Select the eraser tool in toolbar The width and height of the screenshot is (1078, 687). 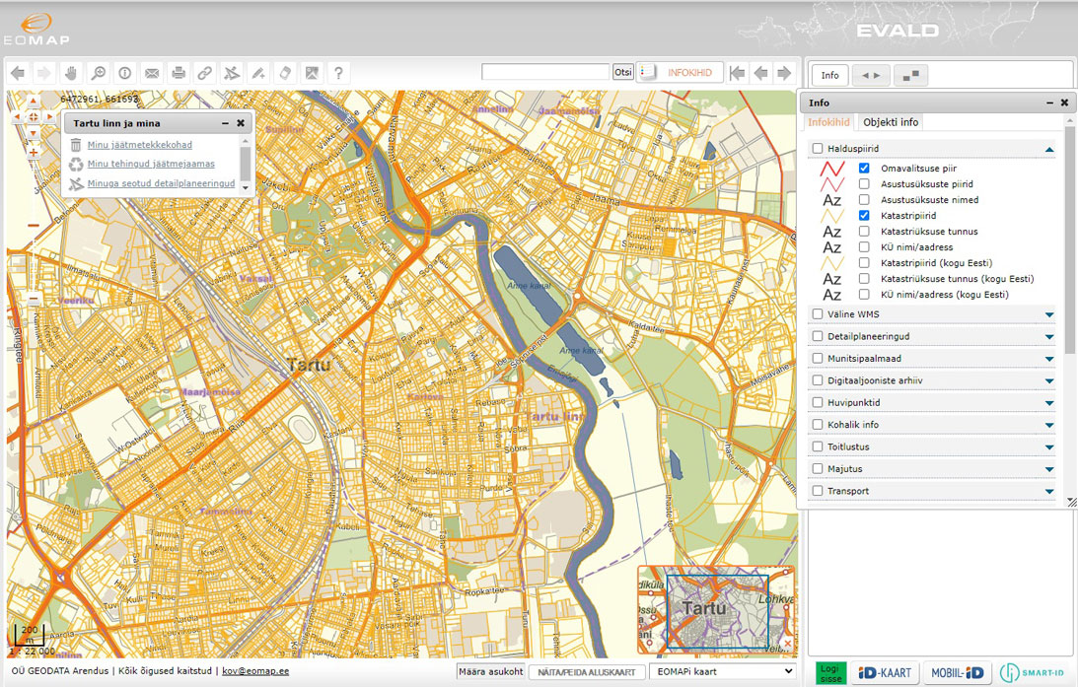coord(285,73)
